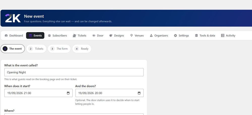Viewport: 252px width, 115px height.
Task: Open calendar picker for doors time
Action: click(139, 93)
